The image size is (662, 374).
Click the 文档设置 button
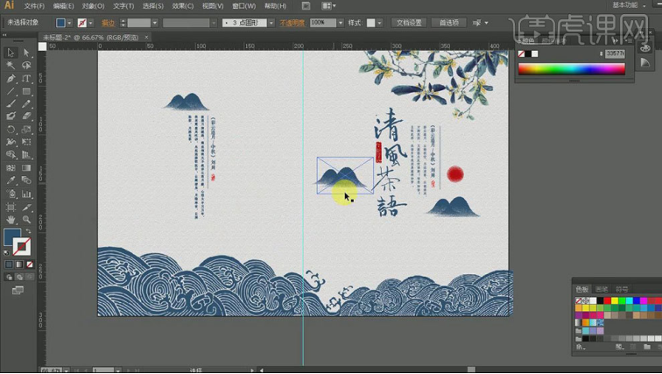click(408, 23)
